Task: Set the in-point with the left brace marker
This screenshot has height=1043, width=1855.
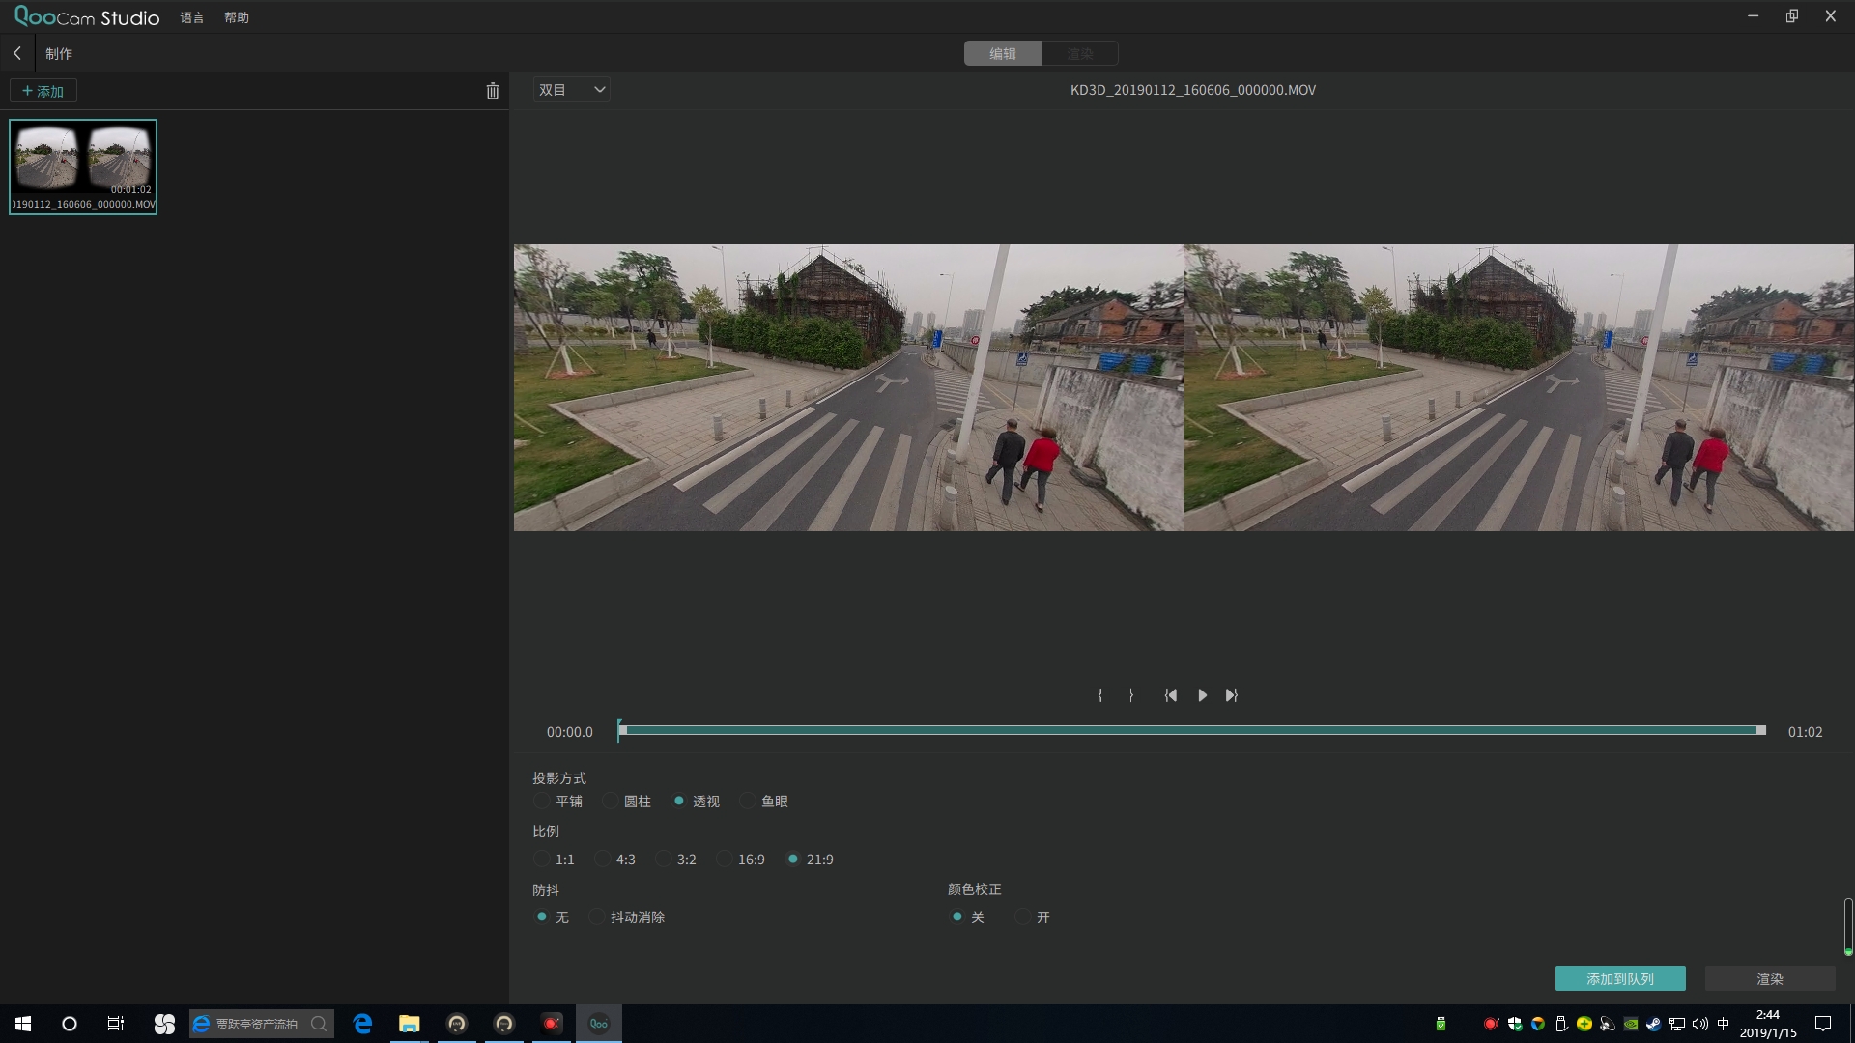Action: [x=1100, y=695]
